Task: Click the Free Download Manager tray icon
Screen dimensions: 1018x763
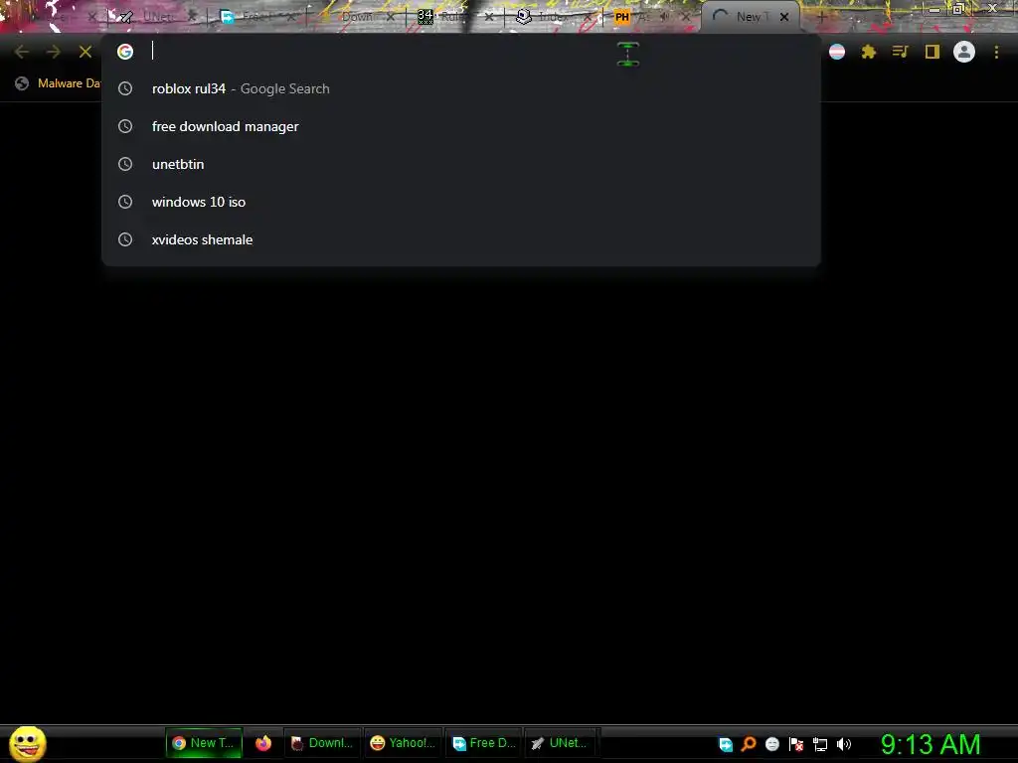Action: 726,744
